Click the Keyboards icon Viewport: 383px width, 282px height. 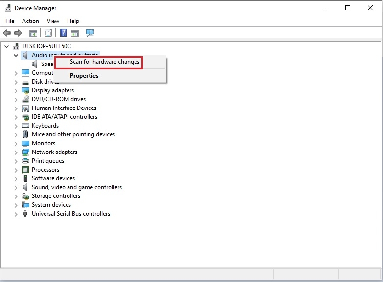(25, 126)
